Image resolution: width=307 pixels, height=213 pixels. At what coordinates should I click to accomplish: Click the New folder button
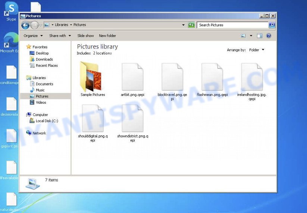tap(107, 36)
